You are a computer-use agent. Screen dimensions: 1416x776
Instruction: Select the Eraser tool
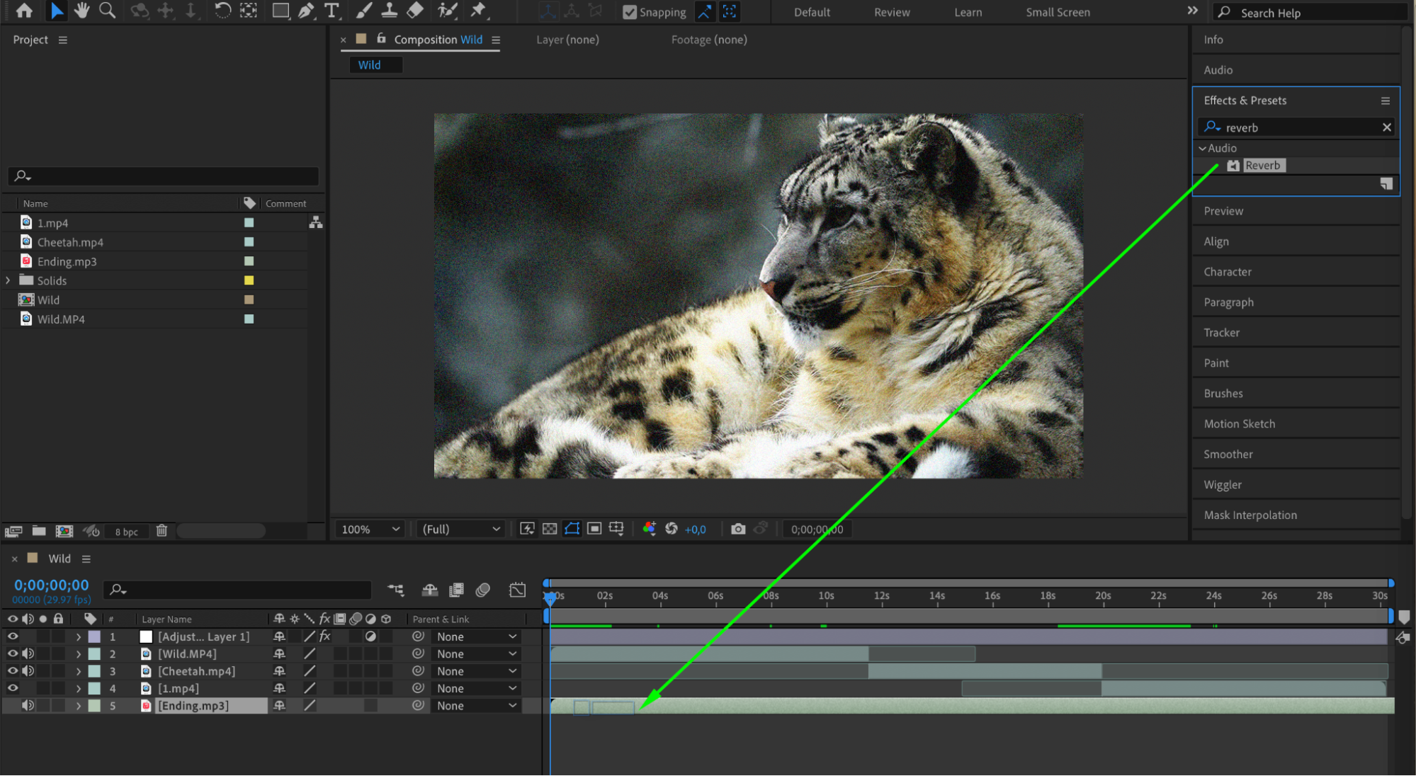click(x=415, y=11)
